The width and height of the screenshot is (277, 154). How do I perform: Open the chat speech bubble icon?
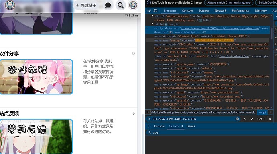click(108, 5)
